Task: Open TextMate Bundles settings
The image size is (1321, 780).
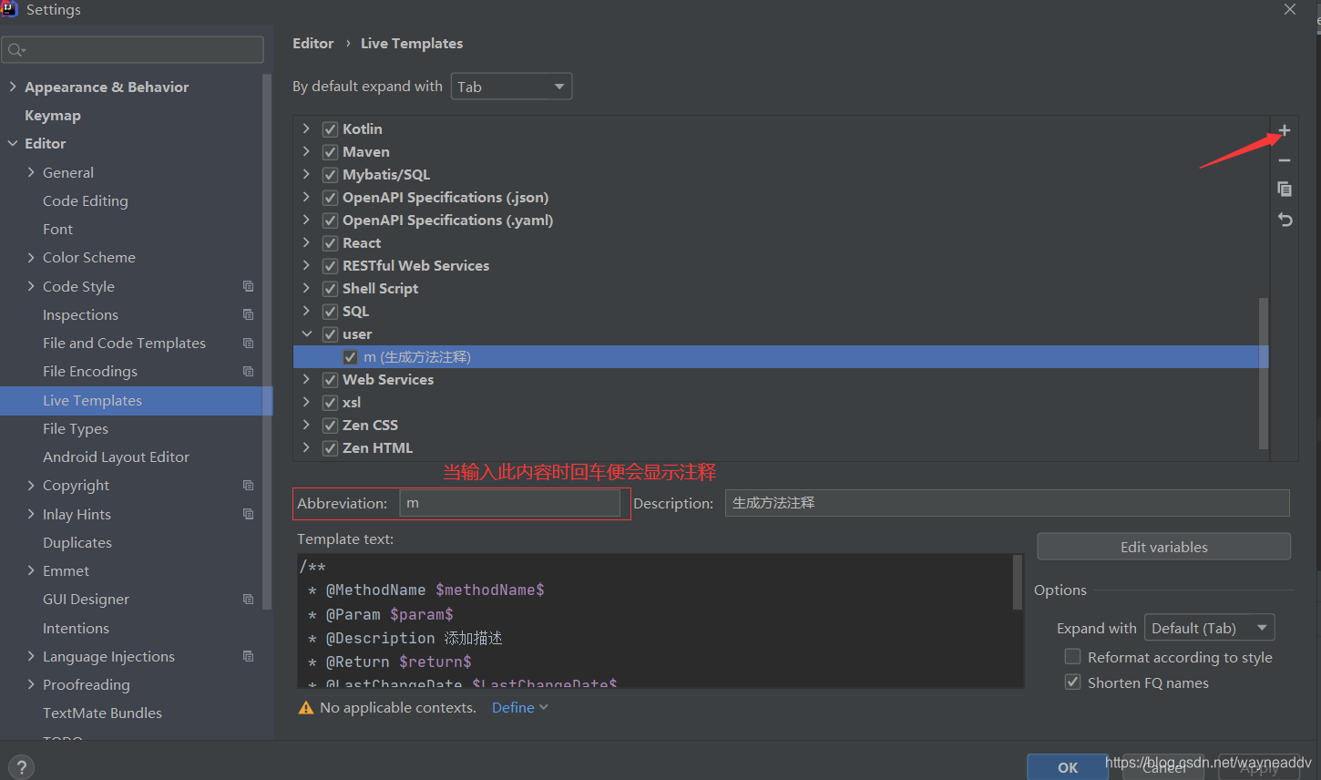Action: point(102,713)
